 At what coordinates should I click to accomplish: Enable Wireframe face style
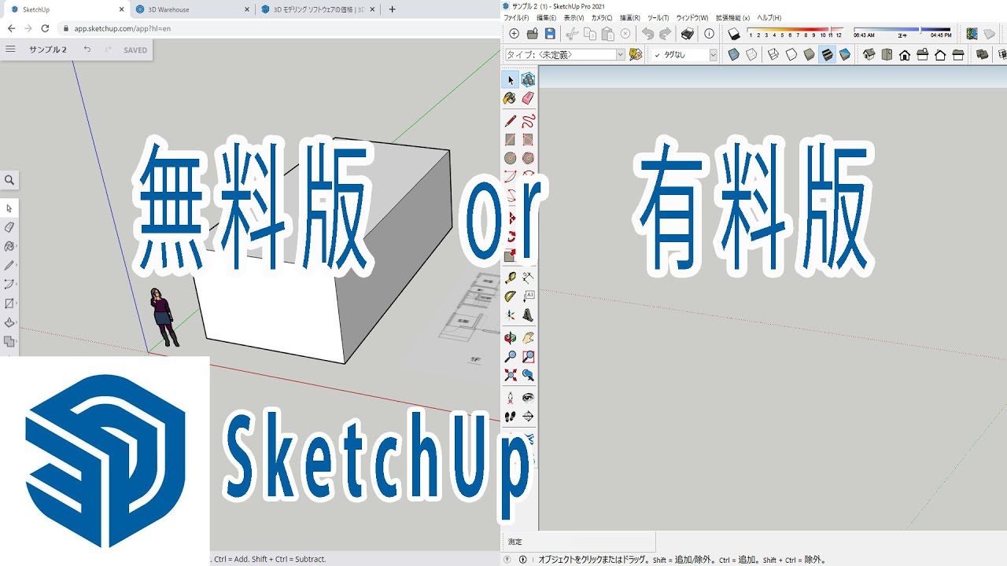point(773,54)
